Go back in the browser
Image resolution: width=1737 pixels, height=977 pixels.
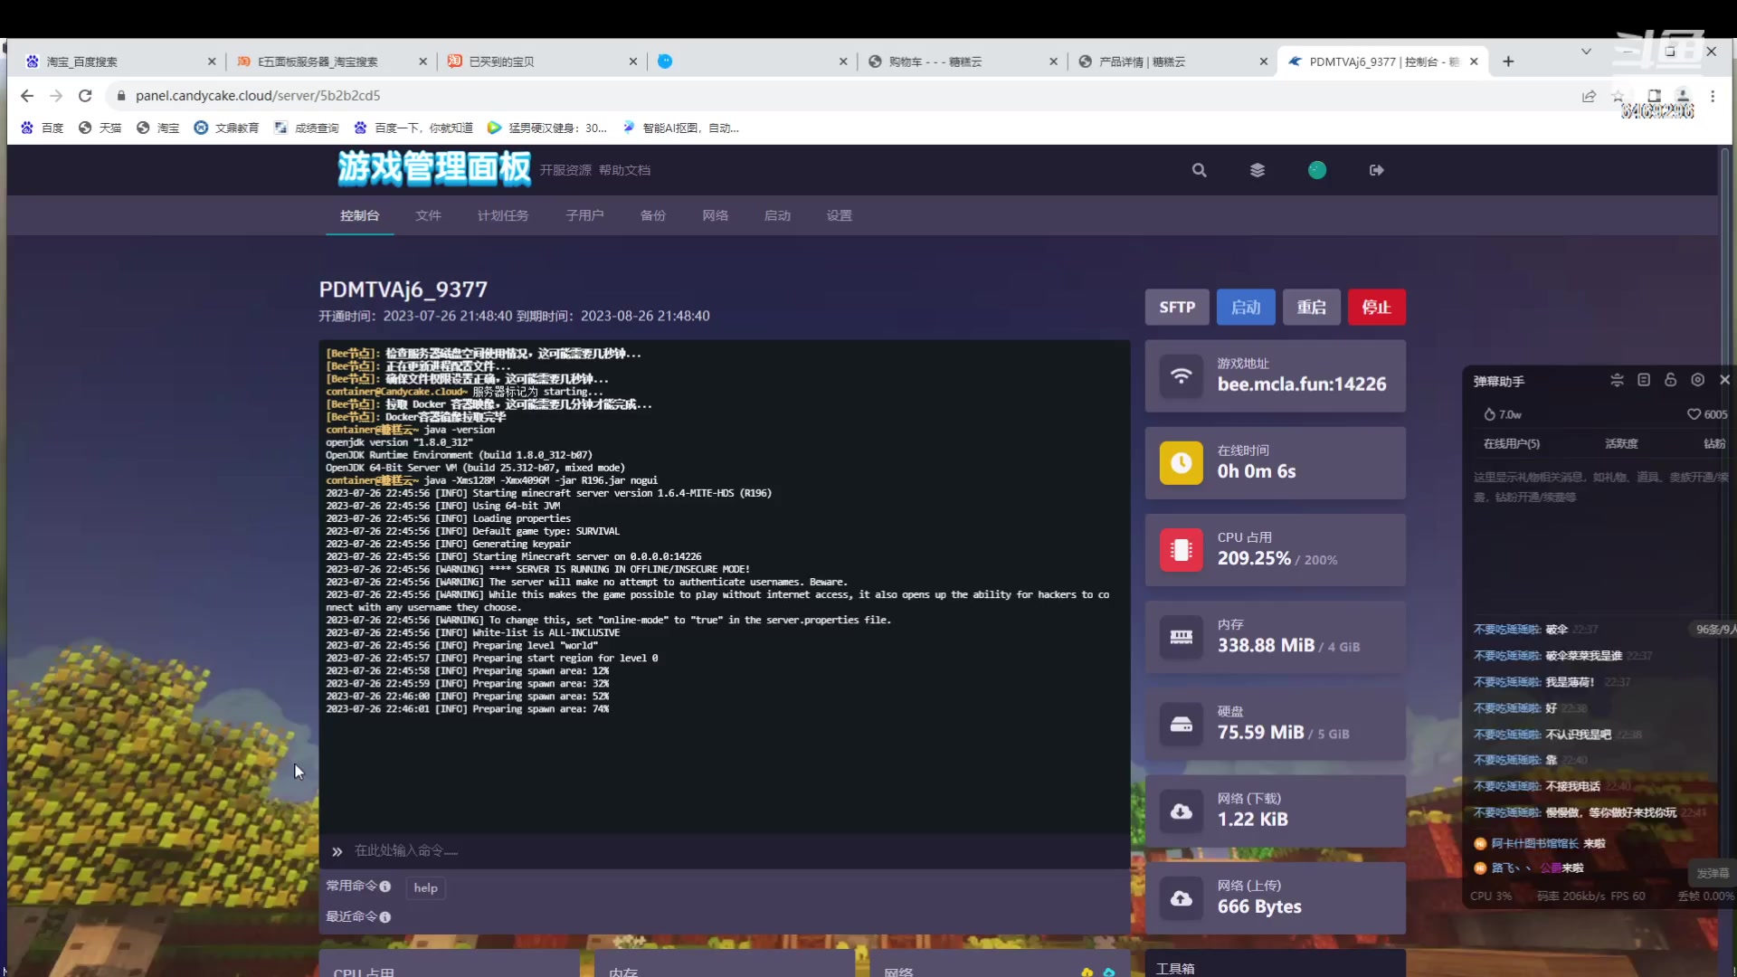27,96
